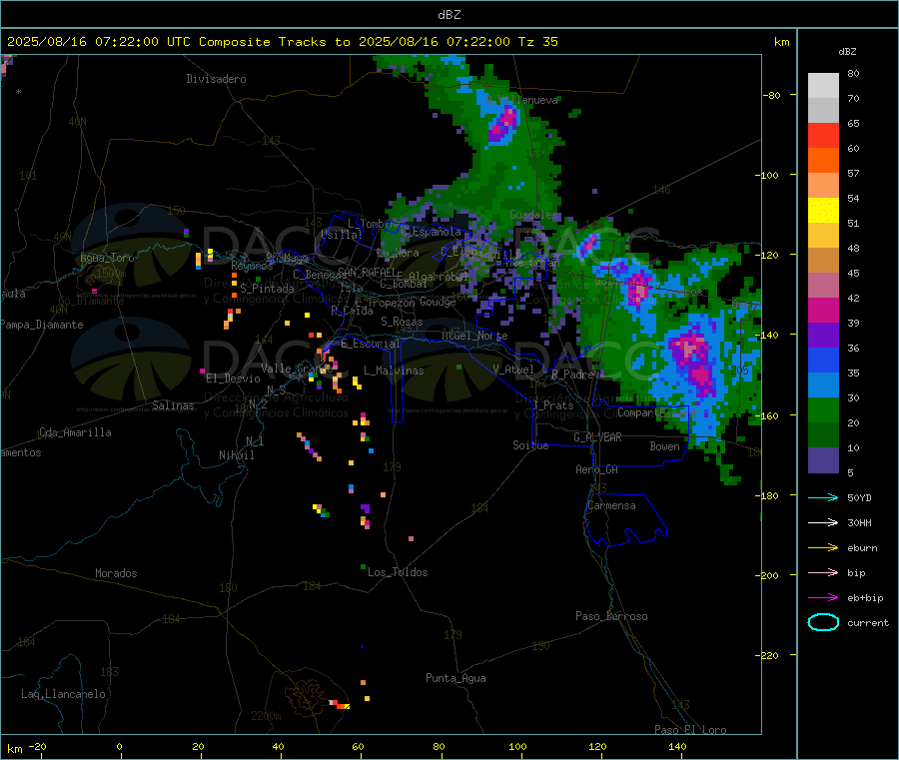Viewport: 899px width, 760px height.
Task: Click the 'Soitue' map label
Action: pos(530,445)
